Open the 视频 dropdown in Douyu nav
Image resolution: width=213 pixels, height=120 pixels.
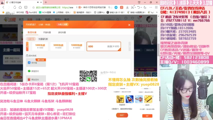pos(48,19)
